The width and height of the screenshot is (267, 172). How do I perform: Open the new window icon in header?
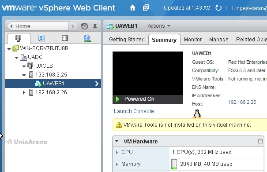coord(146,7)
